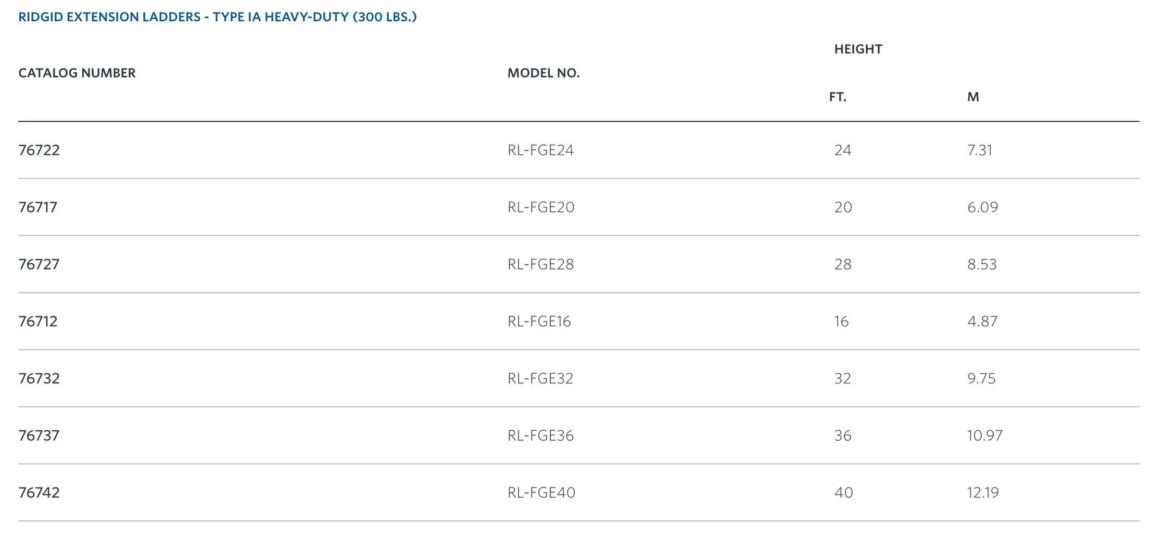Select catalog number 76737
Screen dimensions: 1162x550
pyautogui.click(x=39, y=436)
